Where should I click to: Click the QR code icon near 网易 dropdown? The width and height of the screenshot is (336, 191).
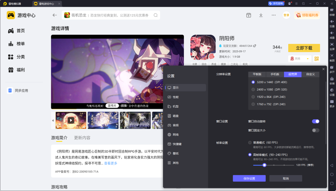click(x=316, y=58)
